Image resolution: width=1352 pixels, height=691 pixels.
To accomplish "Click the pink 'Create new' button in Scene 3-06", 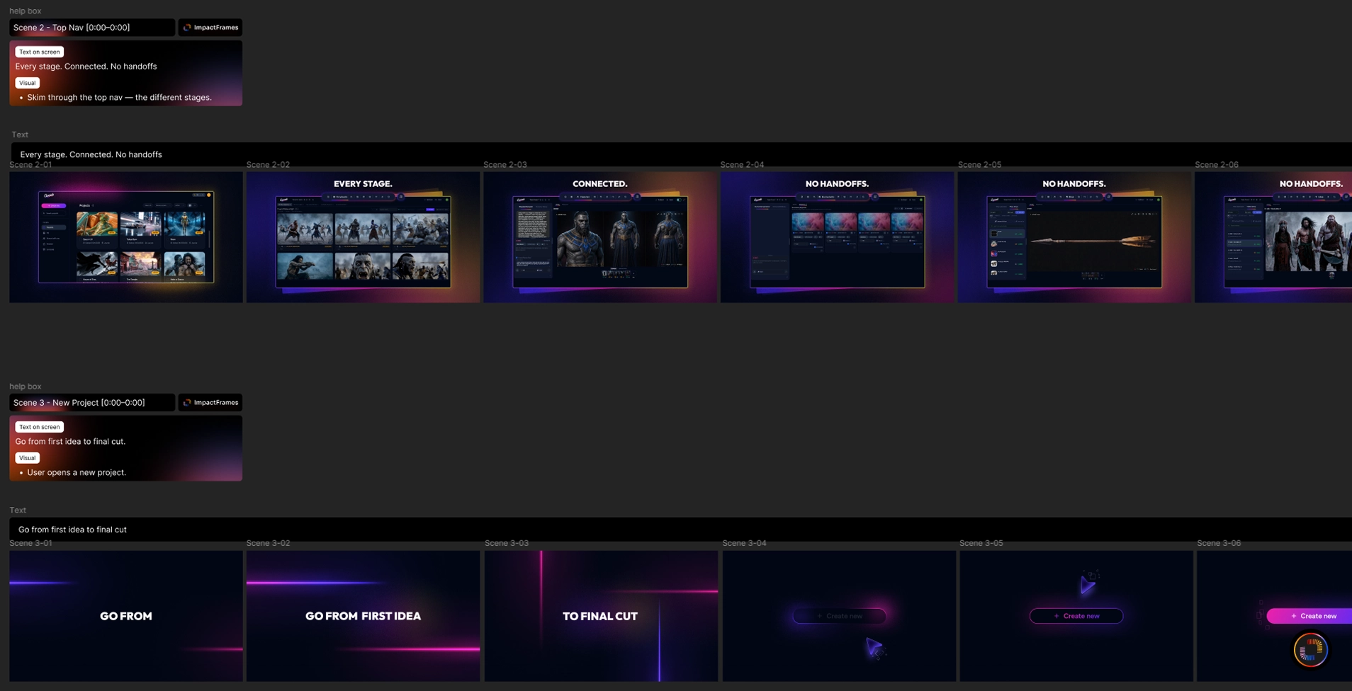I will point(1309,616).
